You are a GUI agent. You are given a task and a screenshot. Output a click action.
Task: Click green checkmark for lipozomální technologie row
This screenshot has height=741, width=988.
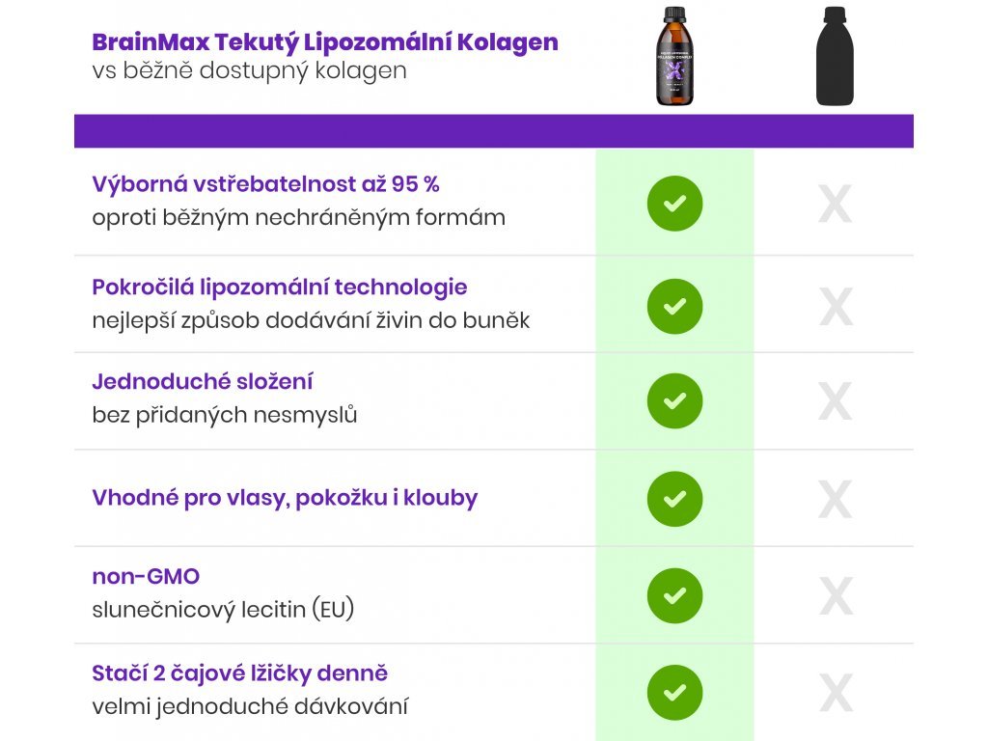674,306
